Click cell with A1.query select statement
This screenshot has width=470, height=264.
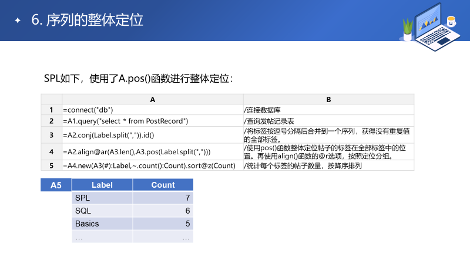click(x=153, y=121)
